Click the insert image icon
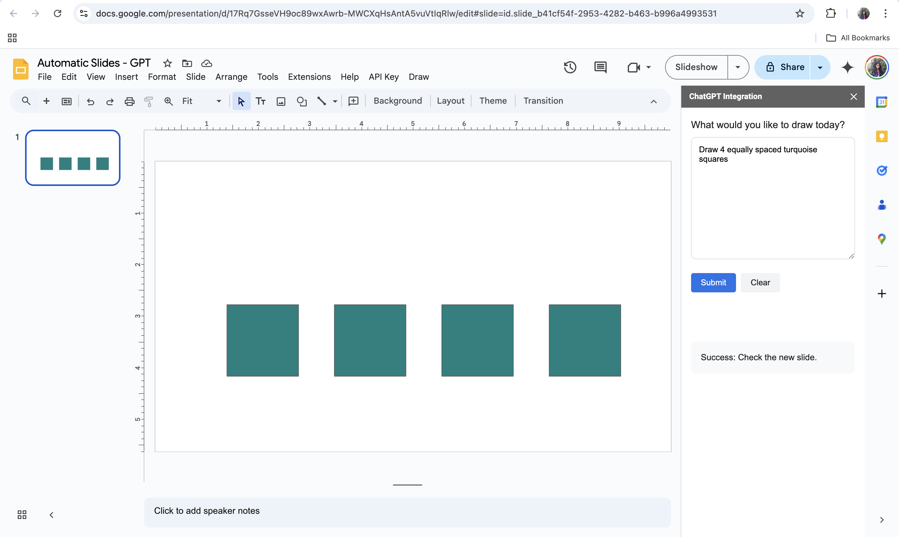This screenshot has height=537, width=899. click(281, 101)
